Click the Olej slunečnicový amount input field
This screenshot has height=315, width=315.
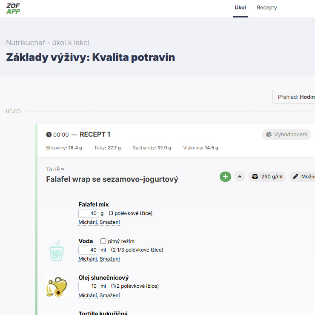click(x=88, y=286)
